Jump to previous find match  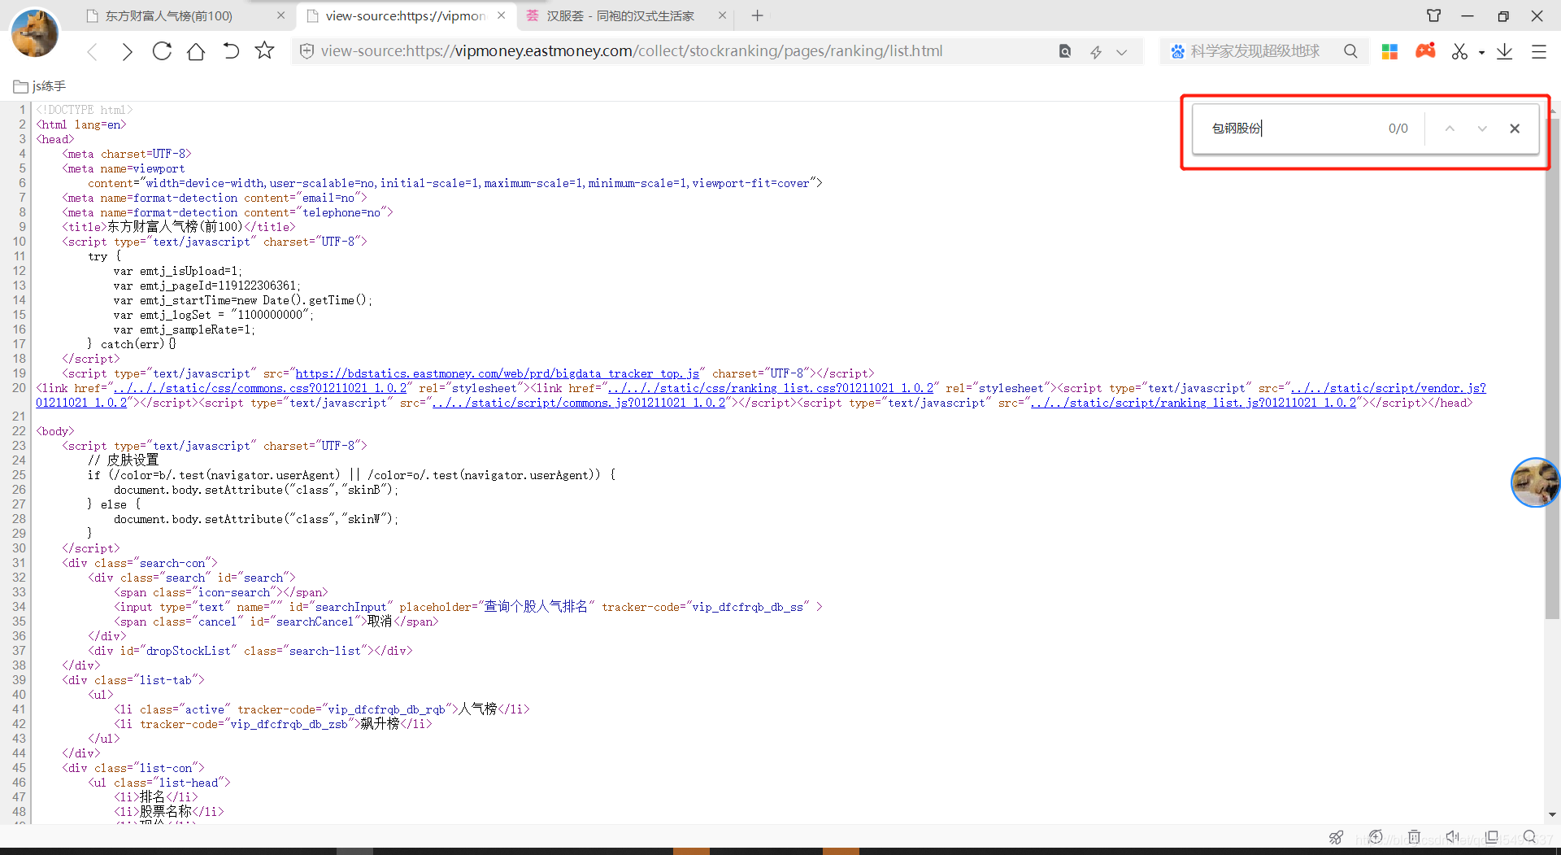click(x=1450, y=129)
